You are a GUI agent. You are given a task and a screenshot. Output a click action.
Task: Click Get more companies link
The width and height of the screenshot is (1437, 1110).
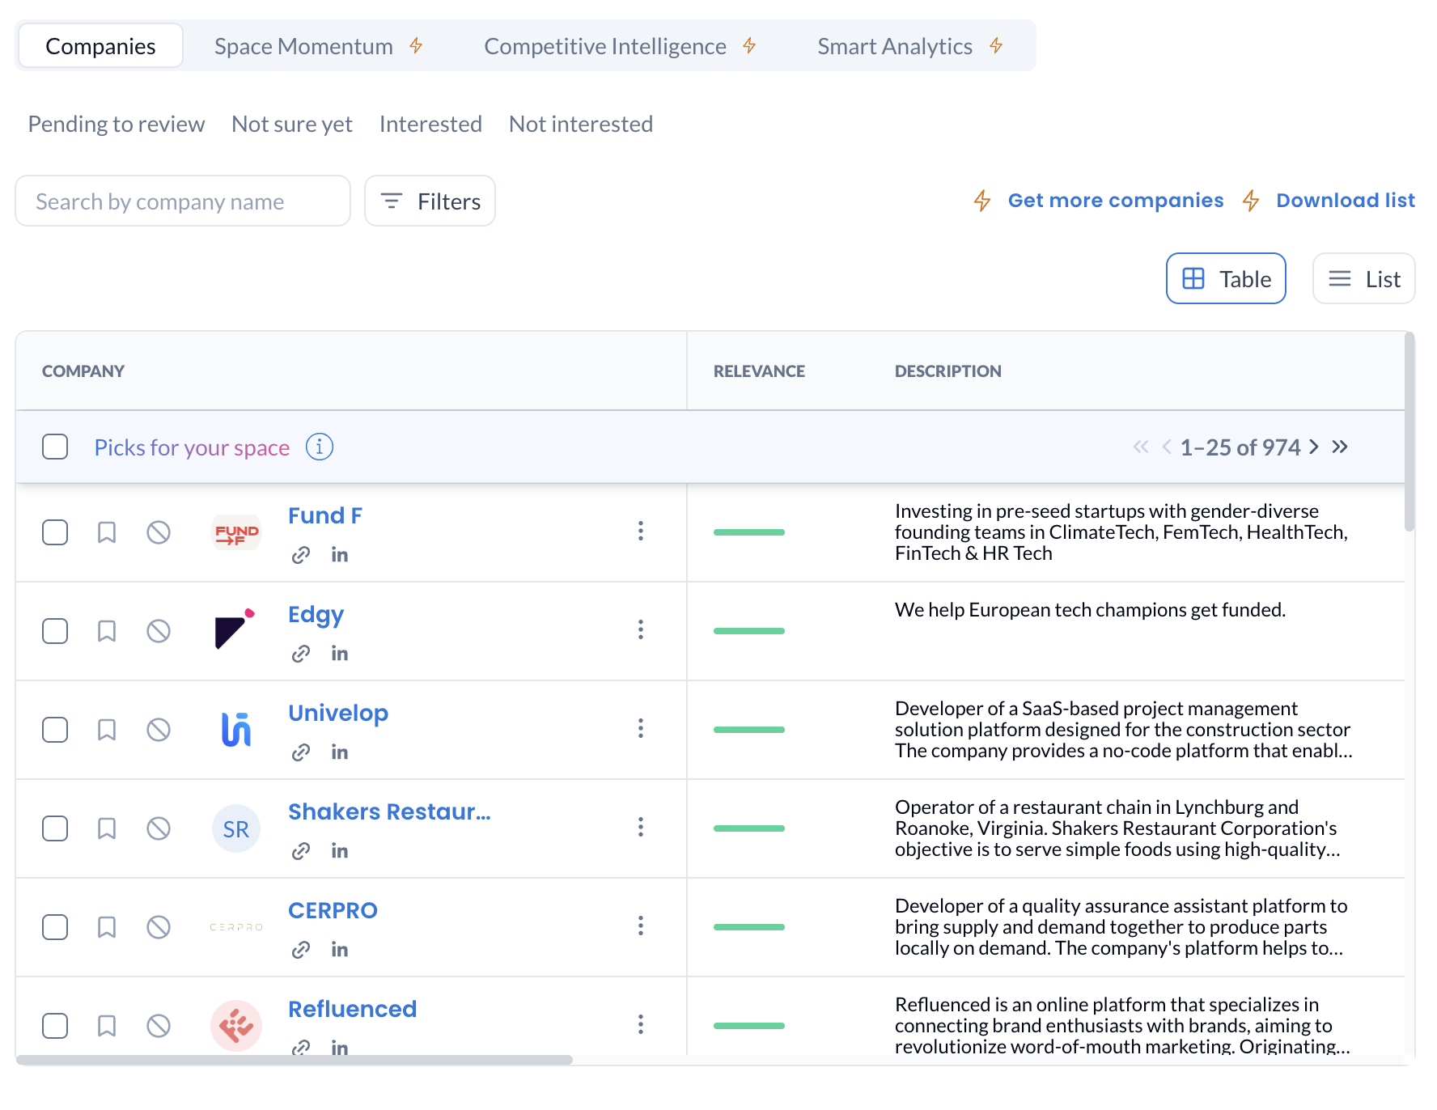[x=1116, y=200]
